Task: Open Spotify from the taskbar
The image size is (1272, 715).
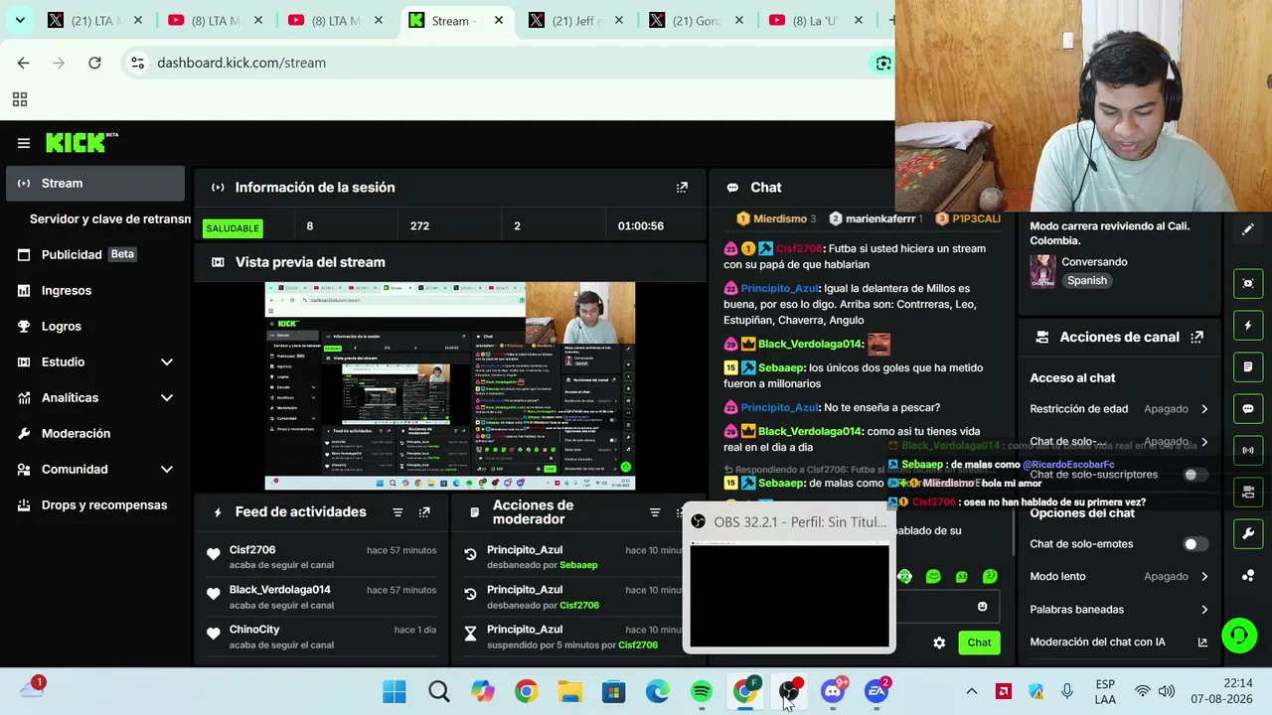Action: pyautogui.click(x=702, y=692)
